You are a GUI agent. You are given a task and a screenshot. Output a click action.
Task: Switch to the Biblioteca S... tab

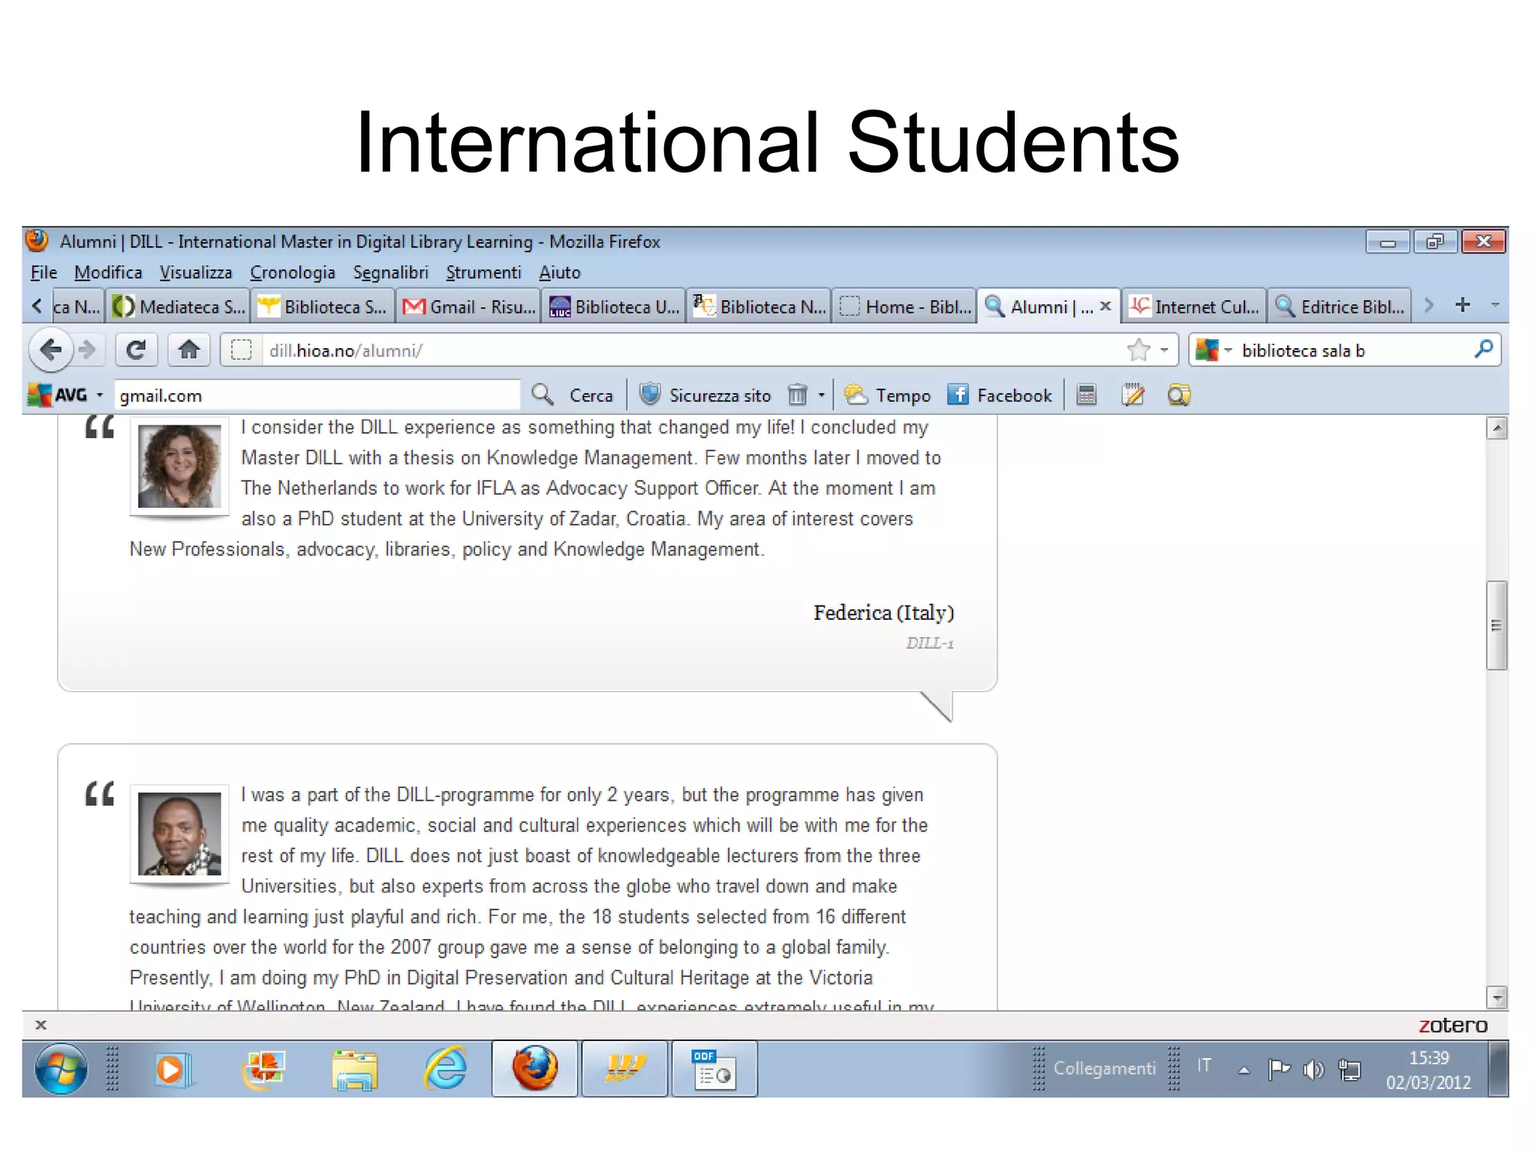tap(323, 306)
